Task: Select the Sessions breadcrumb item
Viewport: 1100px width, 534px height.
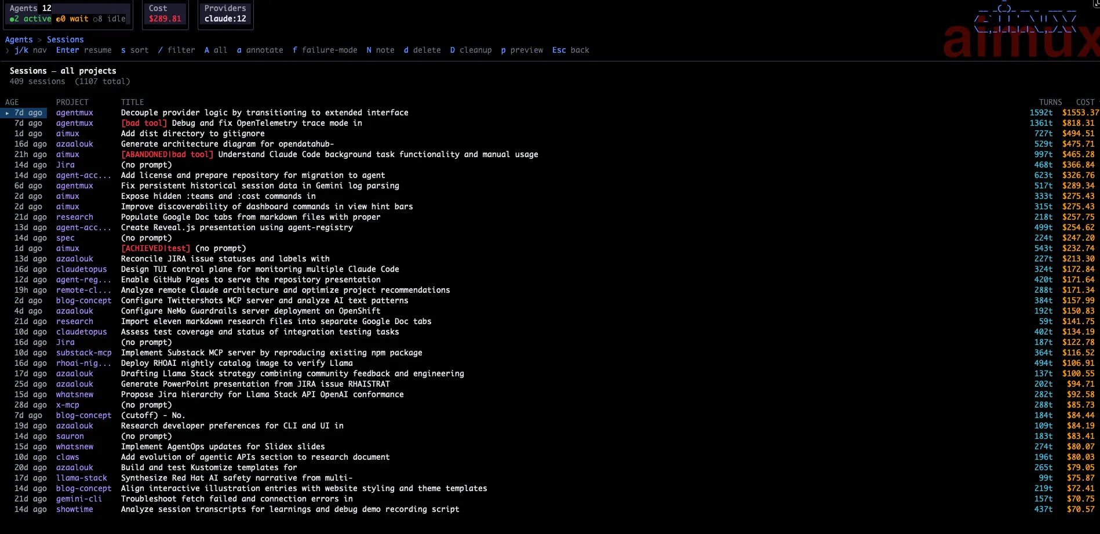Action: pyautogui.click(x=65, y=39)
